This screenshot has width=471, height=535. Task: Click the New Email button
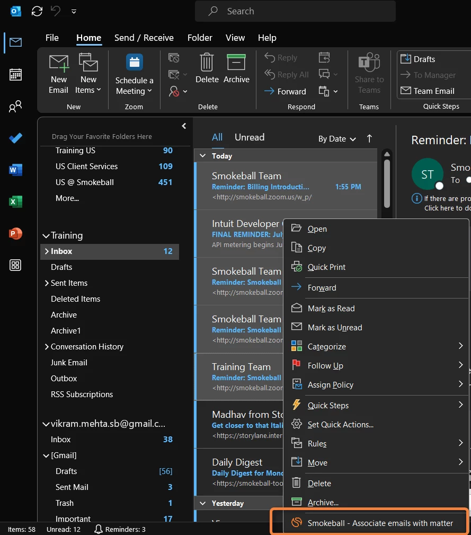59,74
